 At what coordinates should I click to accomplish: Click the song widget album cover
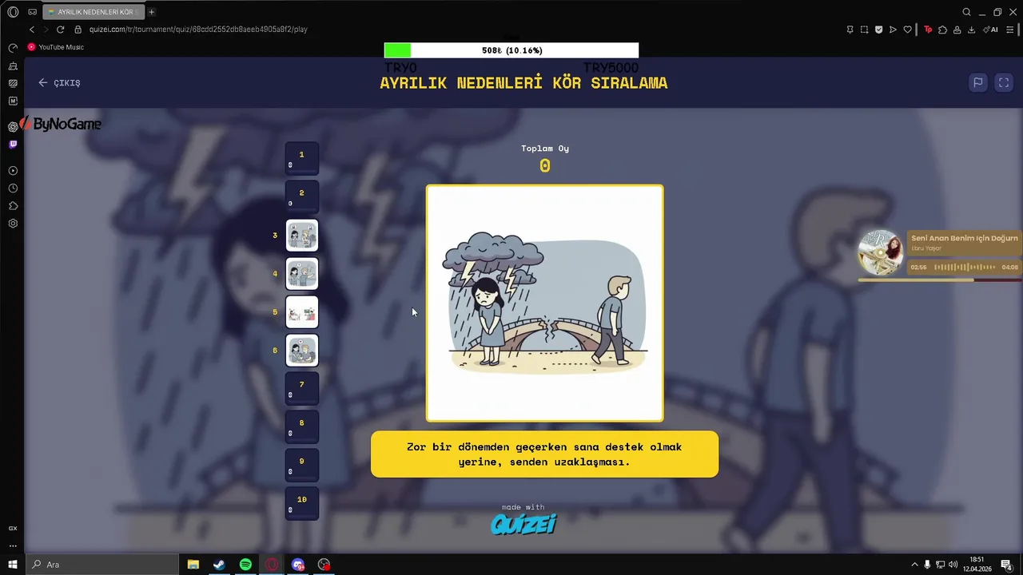coord(881,252)
